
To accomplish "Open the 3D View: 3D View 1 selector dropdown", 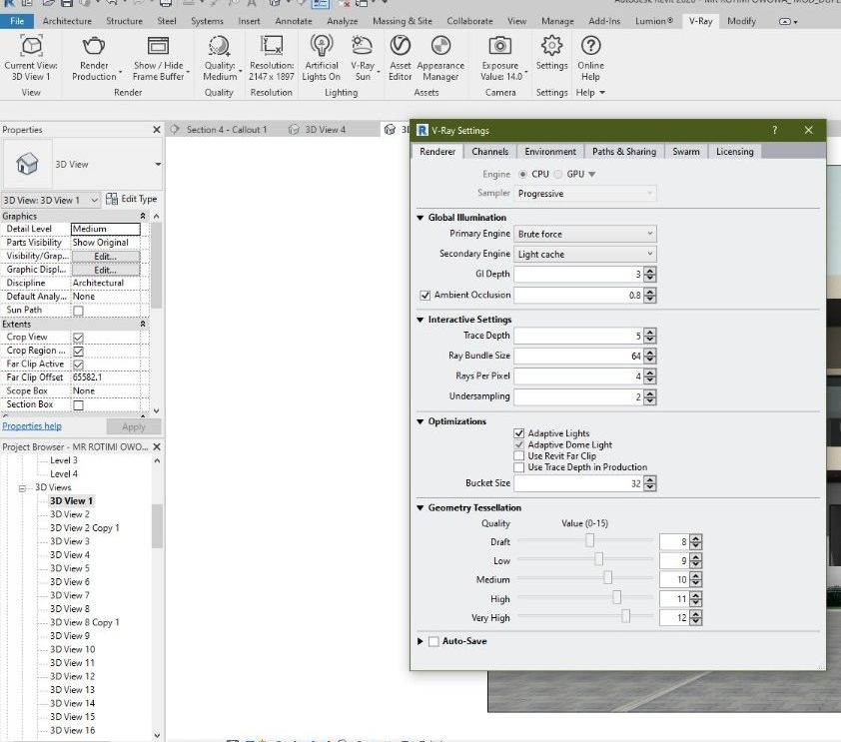I will pyautogui.click(x=51, y=200).
